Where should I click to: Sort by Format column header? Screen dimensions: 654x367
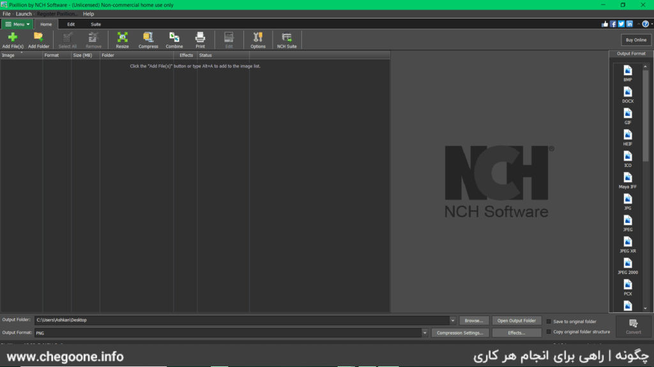56,55
